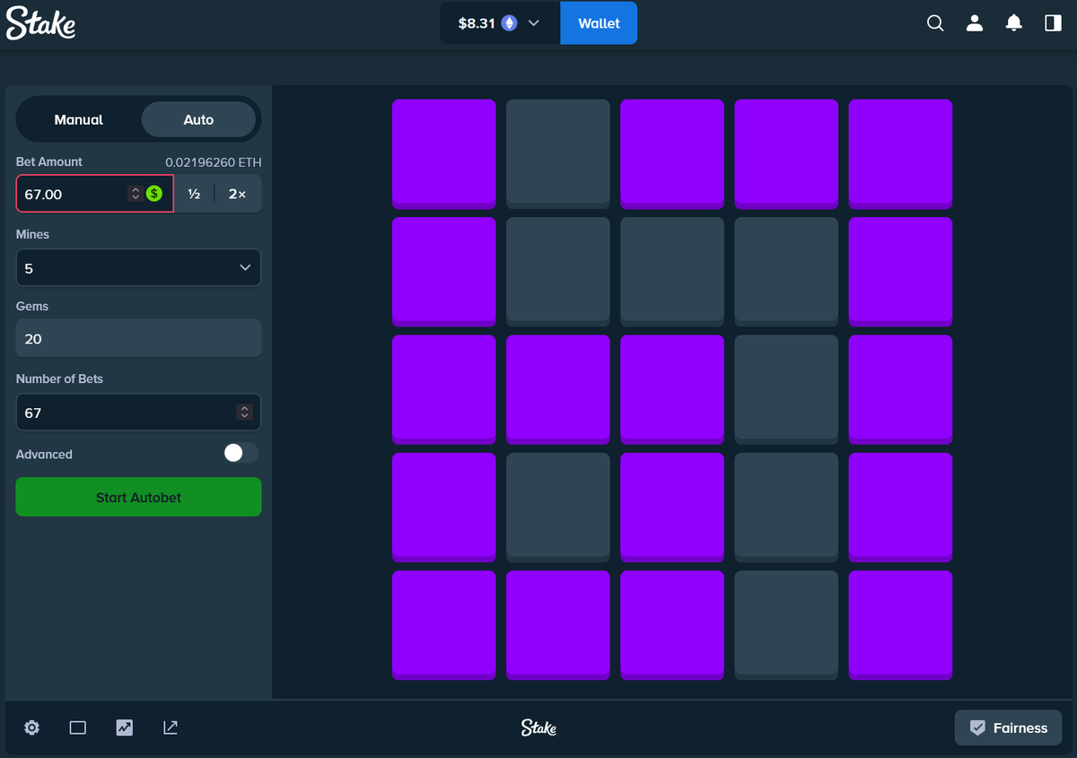Screen dimensions: 1077x758
Task: Switch to the Manual betting tab
Action: 78,118
